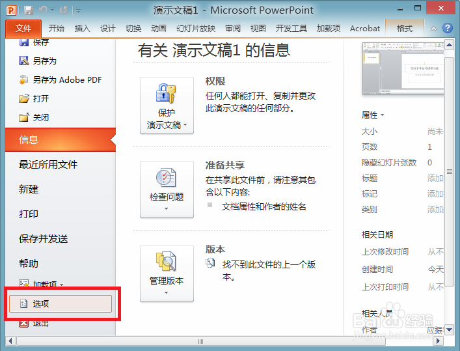This screenshot has height=351, width=460.
Task: Open the 文件 (File) tab
Action: pyautogui.click(x=23, y=29)
